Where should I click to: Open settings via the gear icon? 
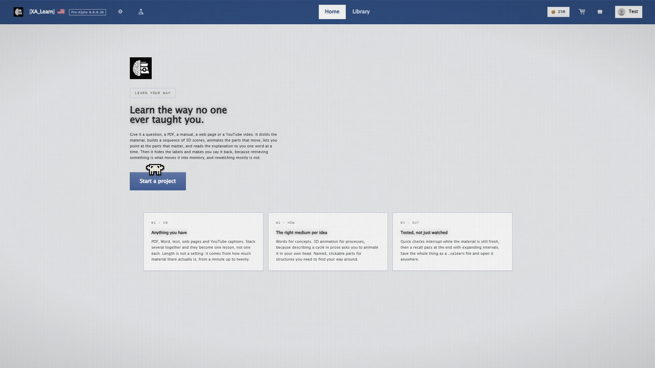point(120,12)
